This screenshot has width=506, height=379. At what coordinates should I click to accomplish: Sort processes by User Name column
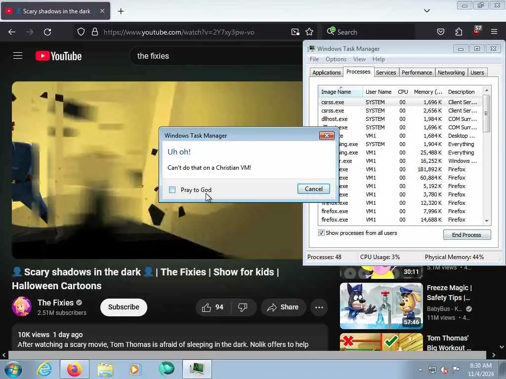(379, 92)
